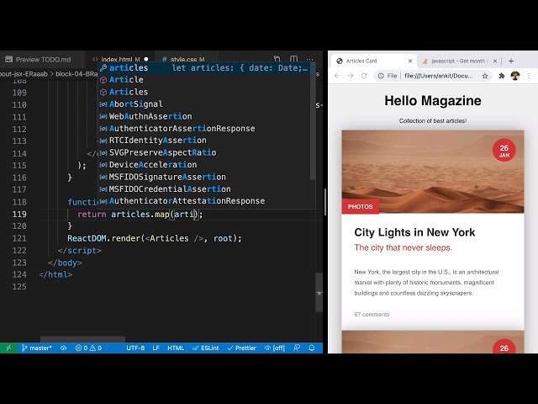Bookmark this page with star icon

(485, 76)
